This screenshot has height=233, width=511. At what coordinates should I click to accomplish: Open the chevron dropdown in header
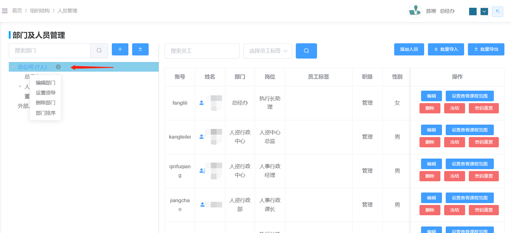tap(484, 12)
